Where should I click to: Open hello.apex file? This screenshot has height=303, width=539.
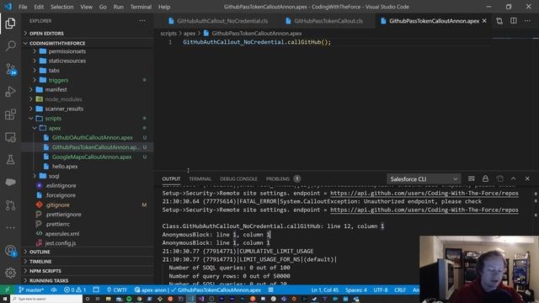[x=65, y=167]
